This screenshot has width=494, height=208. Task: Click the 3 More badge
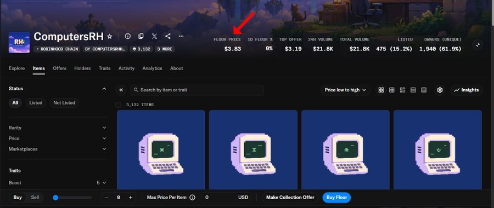165,49
